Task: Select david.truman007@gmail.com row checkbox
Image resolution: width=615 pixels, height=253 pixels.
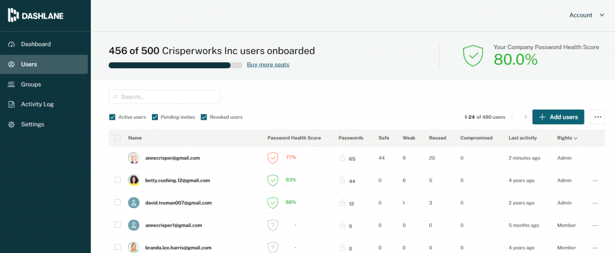Action: click(118, 203)
